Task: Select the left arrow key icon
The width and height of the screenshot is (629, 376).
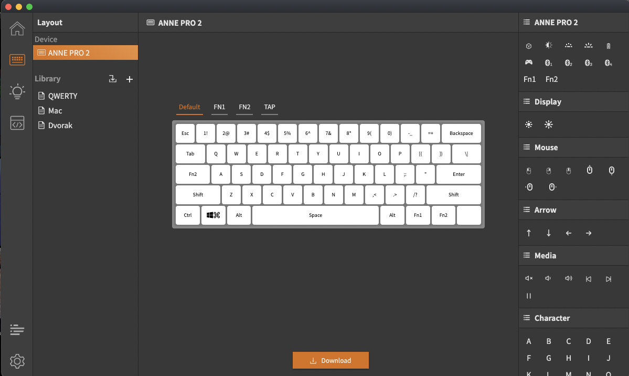Action: [569, 233]
